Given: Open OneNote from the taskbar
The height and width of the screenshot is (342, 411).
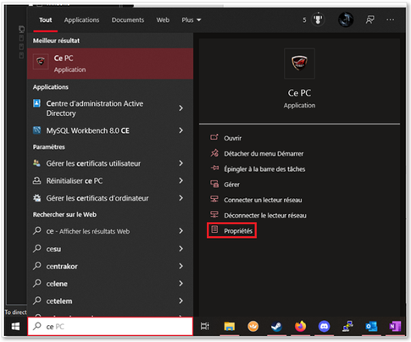Looking at the screenshot, I should (x=395, y=327).
